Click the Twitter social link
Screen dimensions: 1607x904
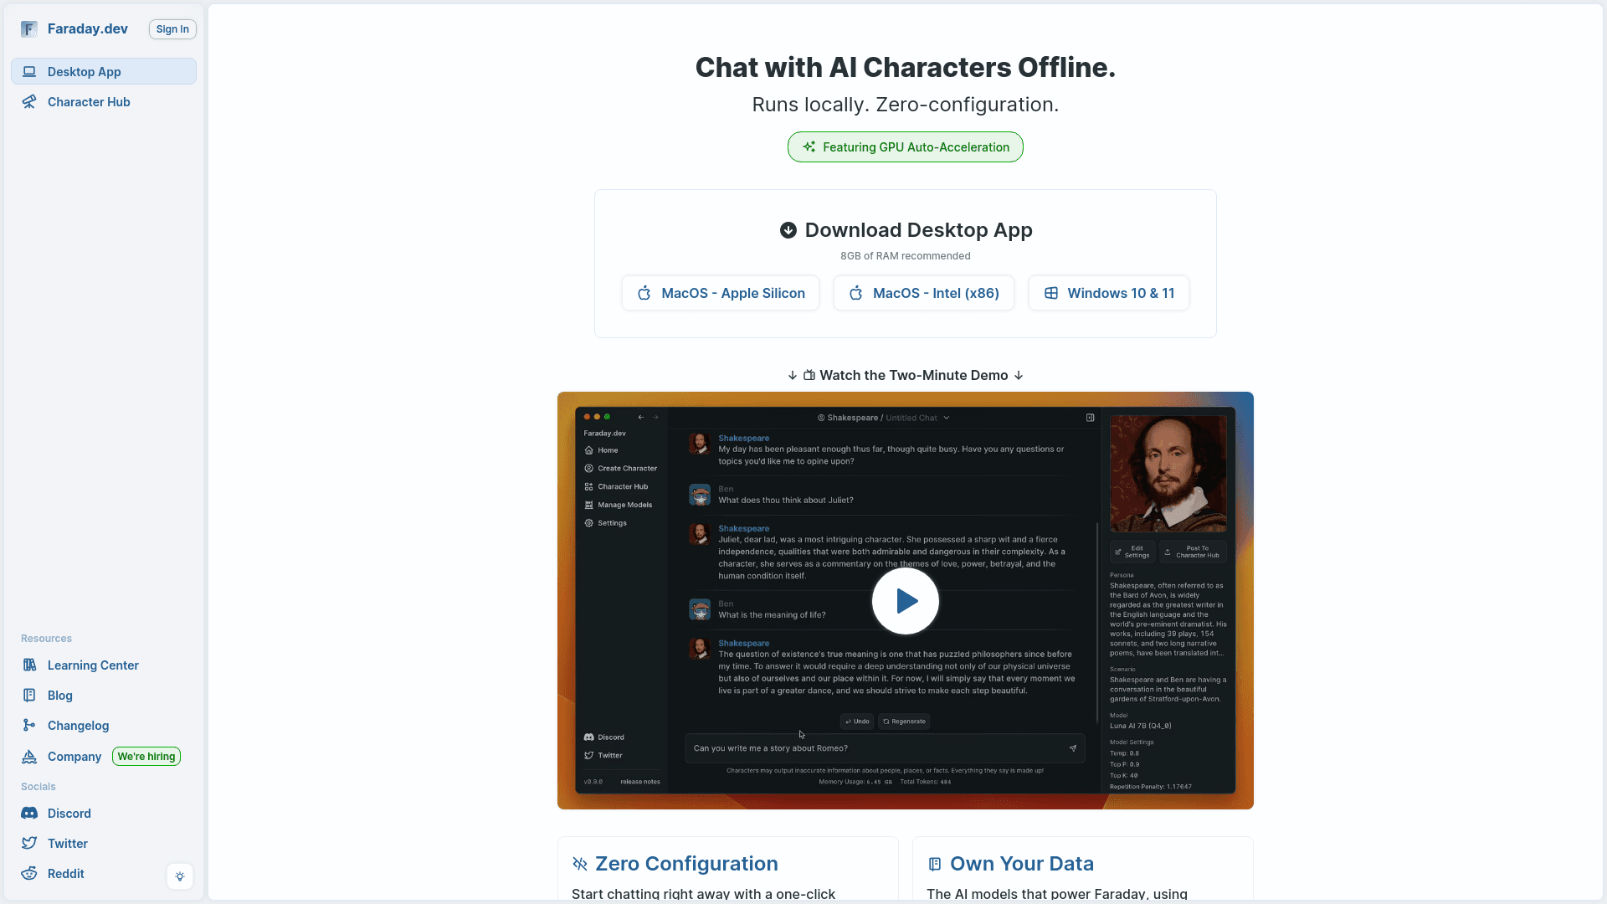(x=66, y=843)
